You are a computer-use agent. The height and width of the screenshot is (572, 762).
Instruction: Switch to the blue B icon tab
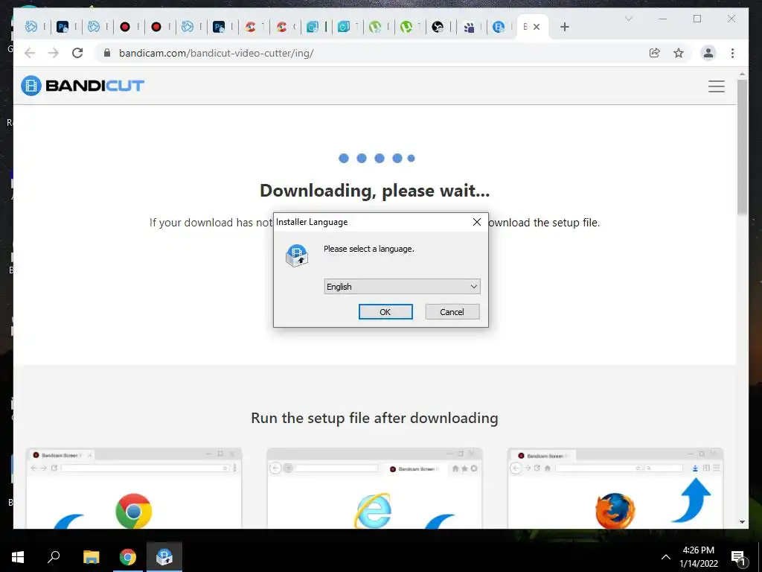tap(499, 27)
